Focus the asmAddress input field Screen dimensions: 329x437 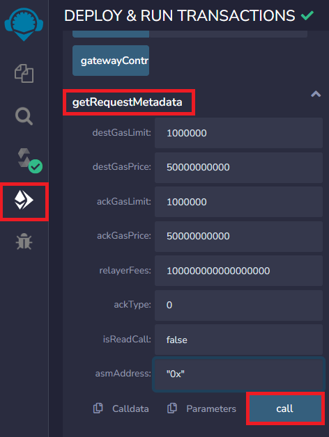pyautogui.click(x=239, y=374)
